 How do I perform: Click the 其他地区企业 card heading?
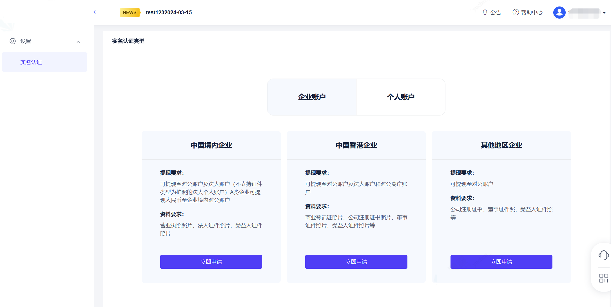501,145
